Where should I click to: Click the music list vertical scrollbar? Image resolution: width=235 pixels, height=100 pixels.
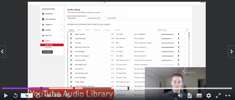(189, 35)
